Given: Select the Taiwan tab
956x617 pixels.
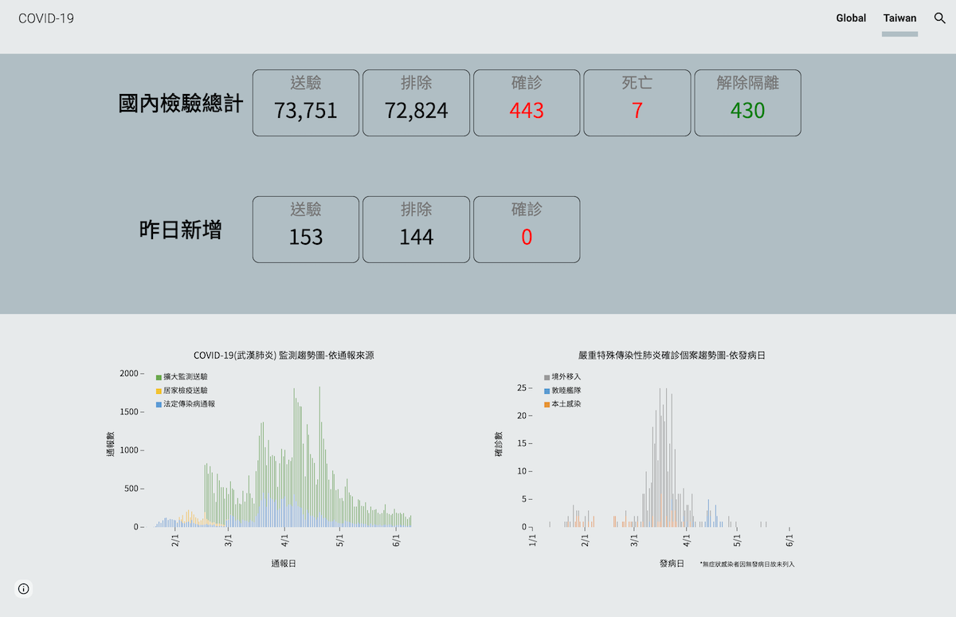Looking at the screenshot, I should [x=899, y=18].
